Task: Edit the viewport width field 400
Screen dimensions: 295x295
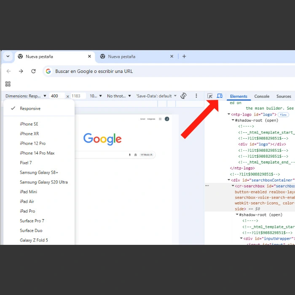Action: (57, 96)
